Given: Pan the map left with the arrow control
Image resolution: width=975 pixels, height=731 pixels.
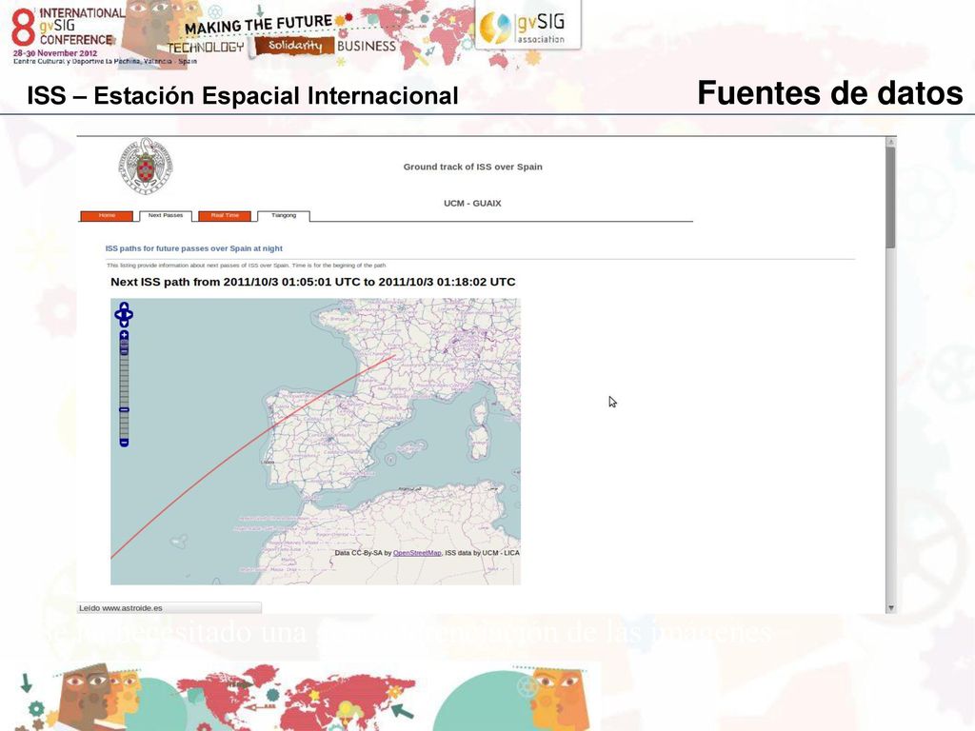Looking at the screenshot, I should pyautogui.click(x=118, y=314).
